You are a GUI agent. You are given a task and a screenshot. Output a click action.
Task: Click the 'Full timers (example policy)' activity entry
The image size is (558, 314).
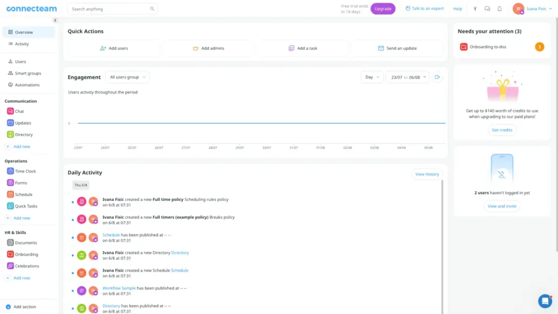[168, 220]
